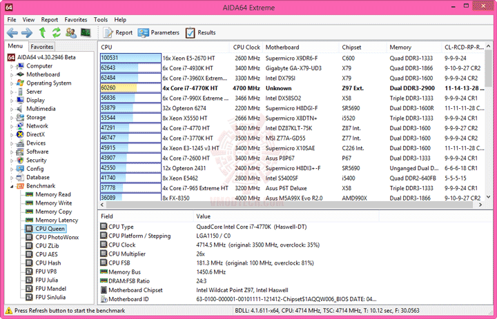Open the Favorites menu

(x=76, y=19)
